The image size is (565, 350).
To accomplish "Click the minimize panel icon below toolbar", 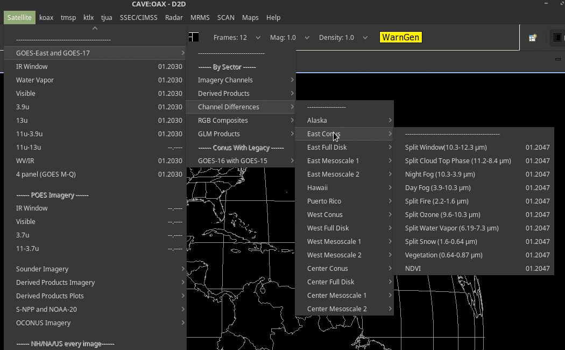I will pos(557,59).
